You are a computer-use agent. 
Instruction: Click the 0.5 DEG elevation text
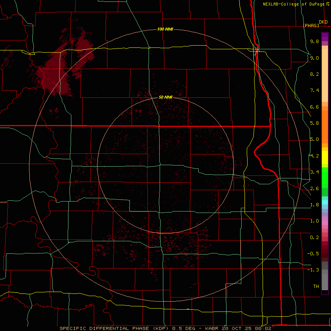(x=184, y=328)
